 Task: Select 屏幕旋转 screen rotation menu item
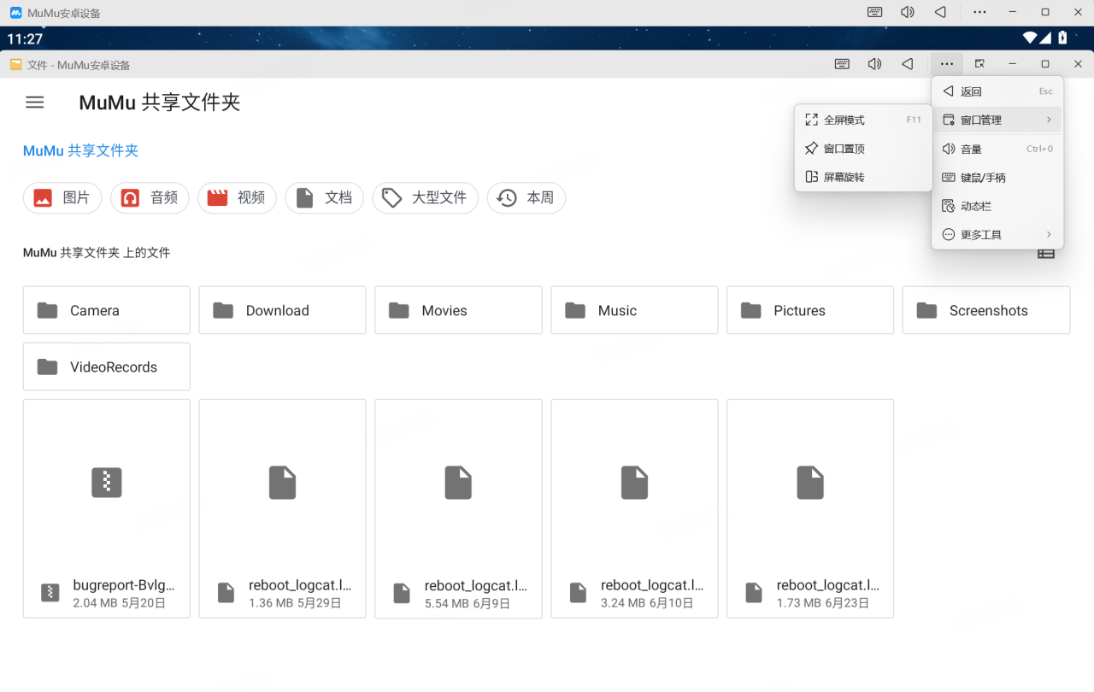pos(844,178)
